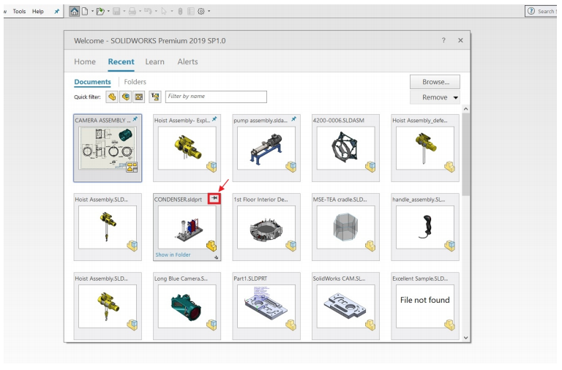Expand the Open file dropdown arrow
Screen dimensions: 562x370
pos(108,12)
